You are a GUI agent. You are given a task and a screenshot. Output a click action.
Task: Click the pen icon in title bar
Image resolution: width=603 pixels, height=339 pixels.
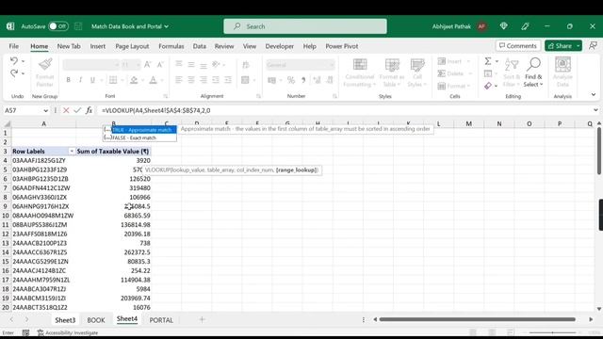(525, 26)
